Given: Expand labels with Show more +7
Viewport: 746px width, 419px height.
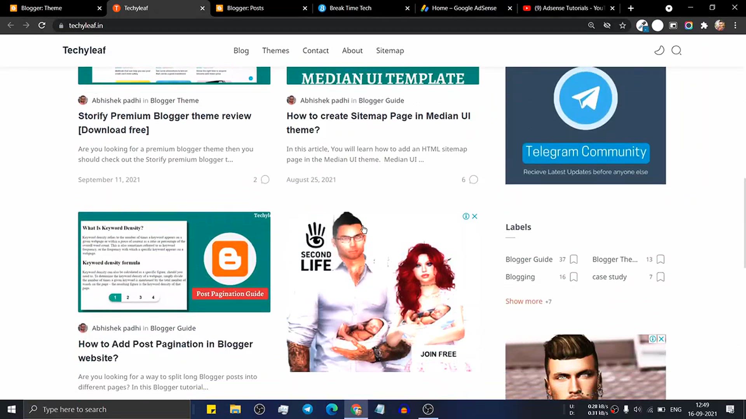Looking at the screenshot, I should tap(528, 301).
